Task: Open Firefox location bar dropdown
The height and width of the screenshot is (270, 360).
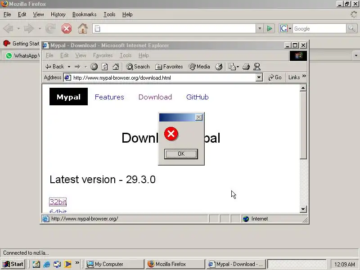Action: pyautogui.click(x=260, y=29)
